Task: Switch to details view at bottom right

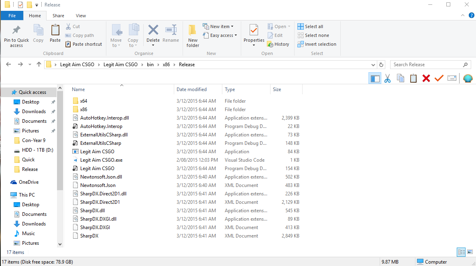Action: point(461,252)
